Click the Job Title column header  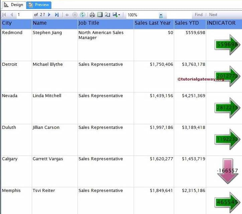click(106, 24)
